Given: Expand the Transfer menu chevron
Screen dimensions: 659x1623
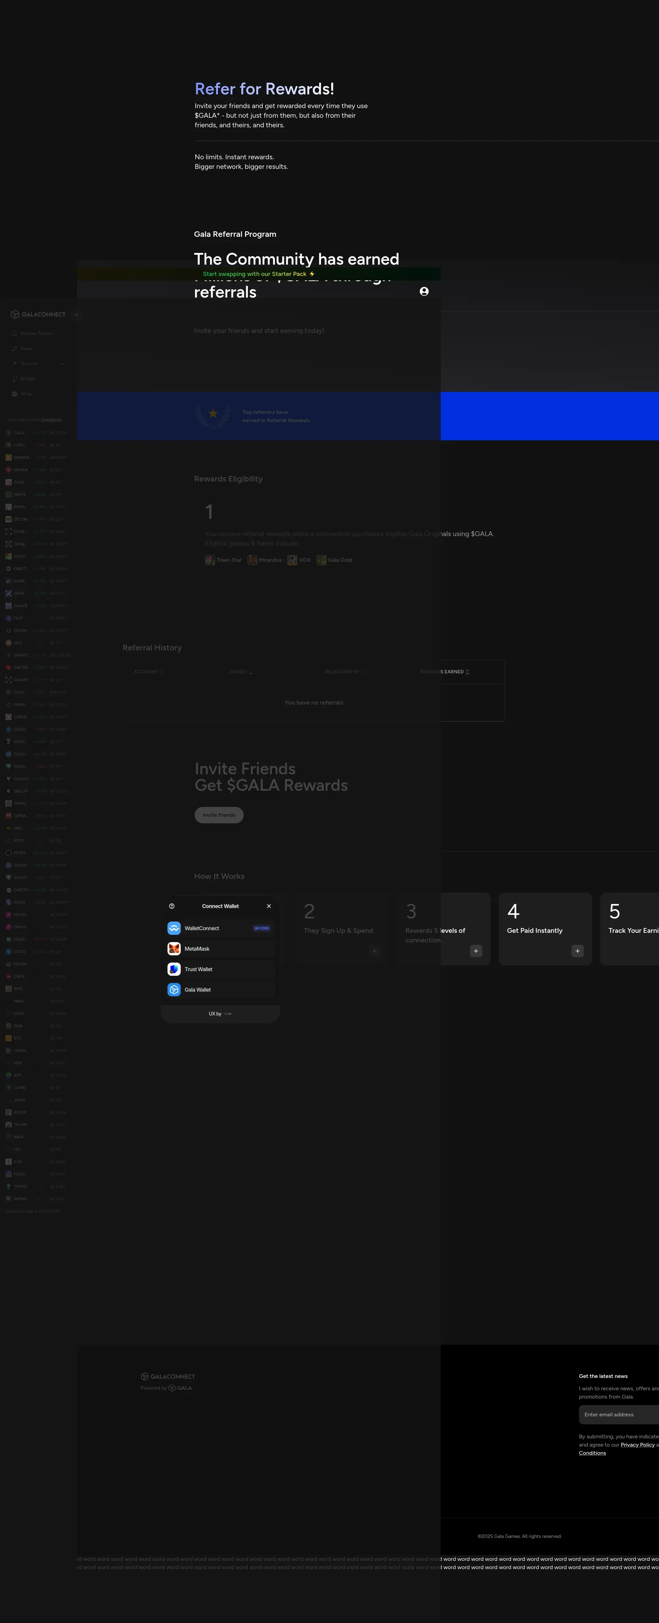Looking at the screenshot, I should [62, 363].
